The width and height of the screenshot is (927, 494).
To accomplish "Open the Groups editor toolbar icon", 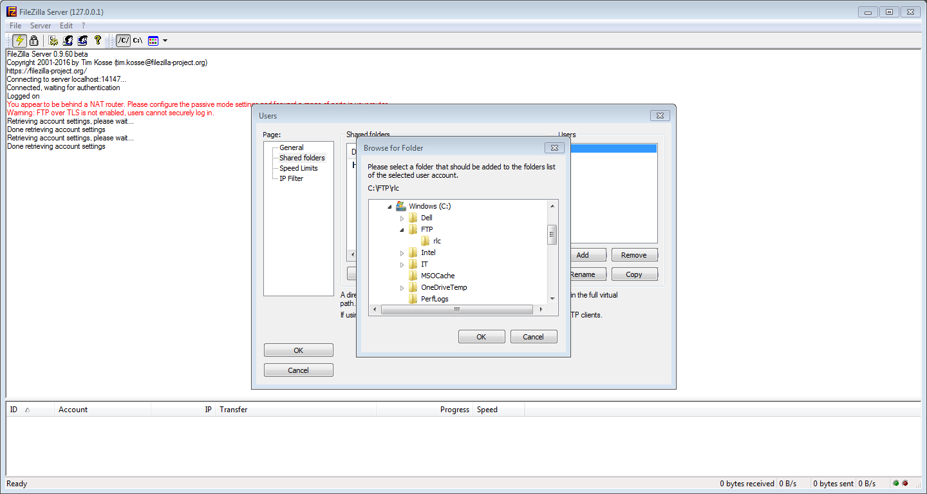I will click(x=82, y=41).
